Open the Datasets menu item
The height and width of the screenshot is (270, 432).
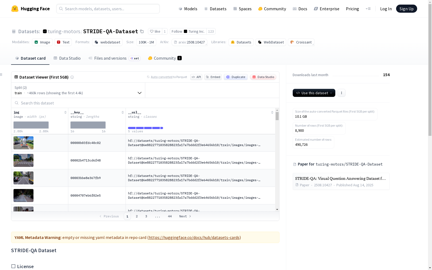(x=215, y=9)
